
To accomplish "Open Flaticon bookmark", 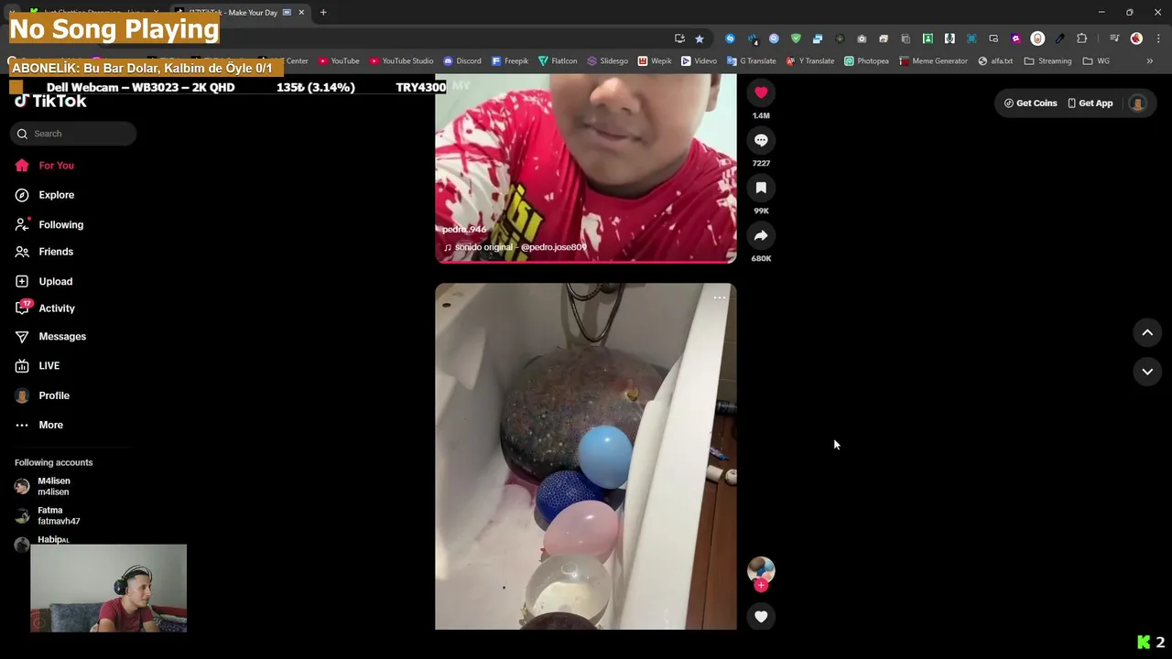I will click(x=558, y=61).
